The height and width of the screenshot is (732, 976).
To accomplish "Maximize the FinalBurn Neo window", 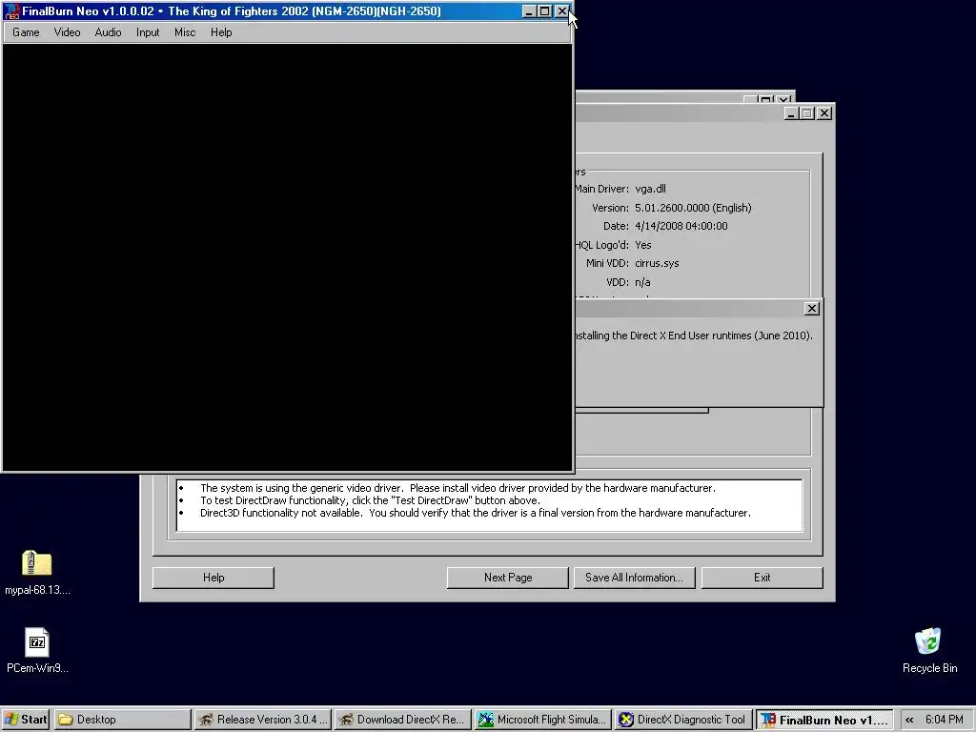I will coord(544,11).
